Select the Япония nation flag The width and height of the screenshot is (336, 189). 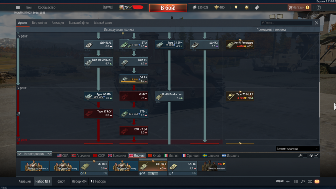pyautogui.click(x=136, y=156)
